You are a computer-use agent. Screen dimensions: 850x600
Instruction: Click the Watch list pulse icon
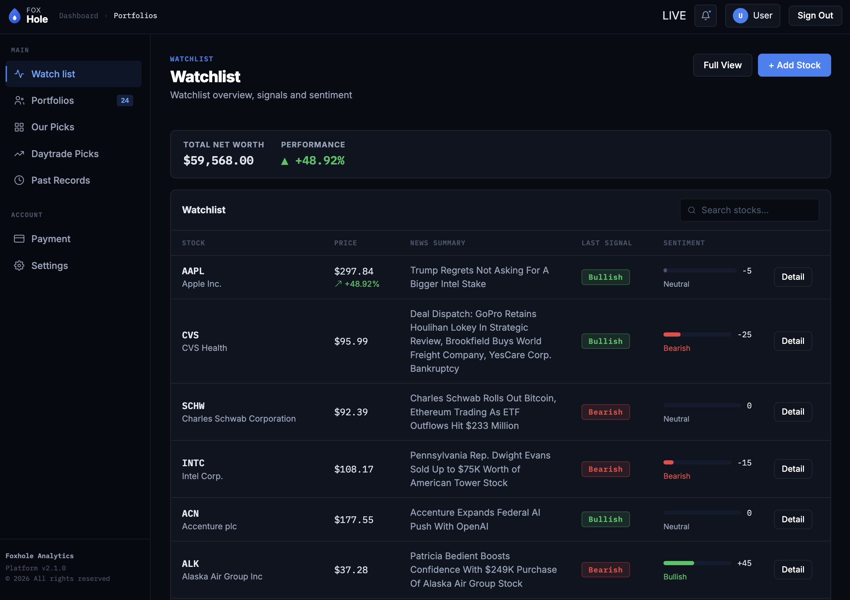click(x=19, y=74)
